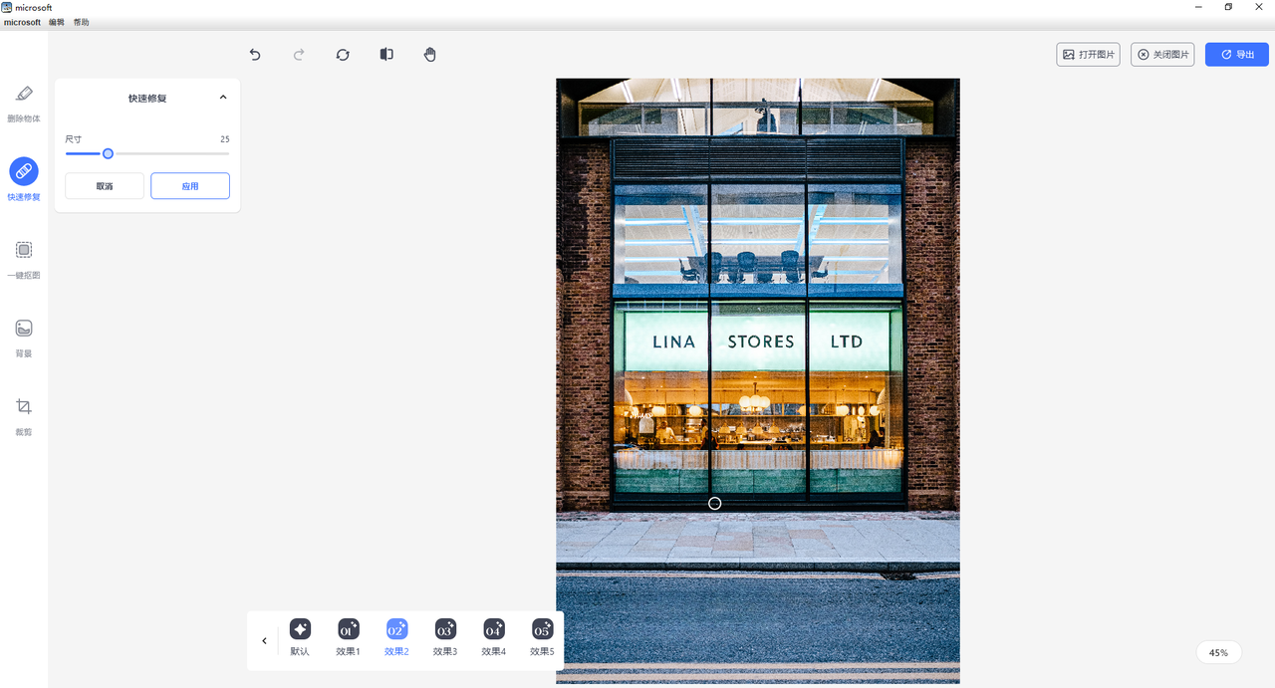The image size is (1275, 688).
Task: Select the 裁剪 crop tool
Action: [24, 408]
